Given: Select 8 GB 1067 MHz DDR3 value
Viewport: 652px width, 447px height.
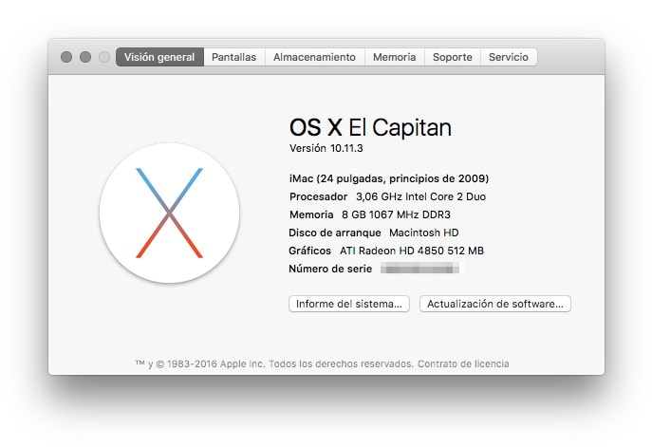Looking at the screenshot, I should coord(397,214).
